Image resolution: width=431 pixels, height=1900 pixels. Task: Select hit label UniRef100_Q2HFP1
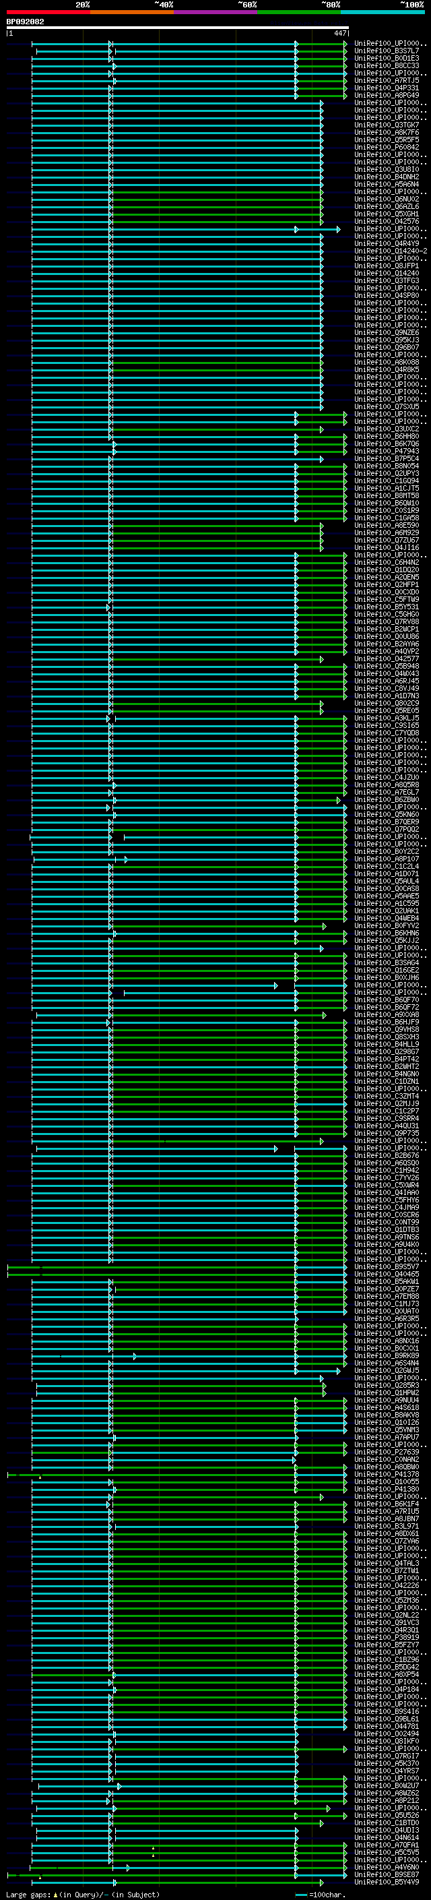coord(387,585)
